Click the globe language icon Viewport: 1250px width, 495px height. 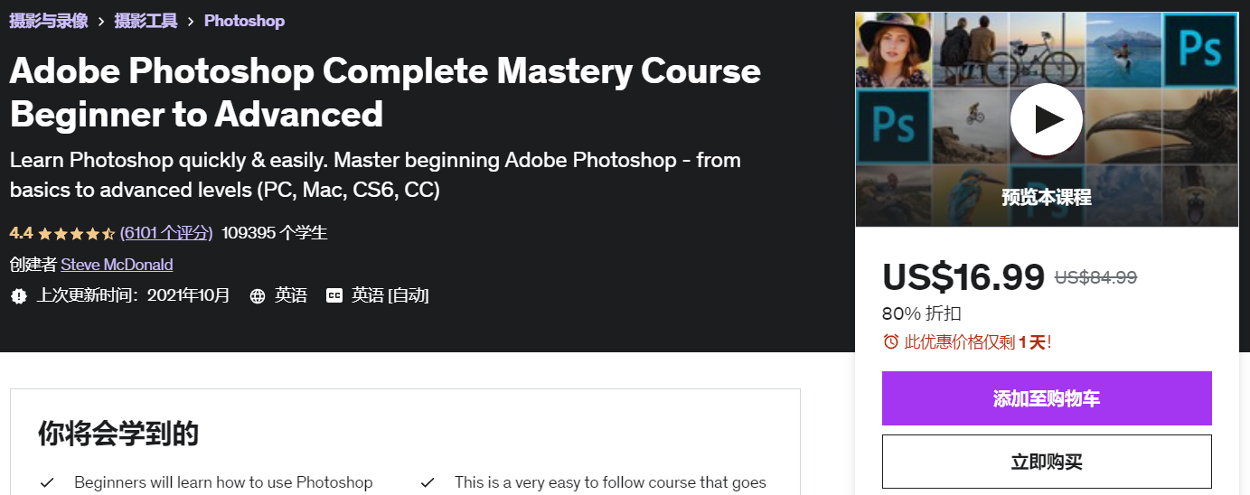coord(258,295)
